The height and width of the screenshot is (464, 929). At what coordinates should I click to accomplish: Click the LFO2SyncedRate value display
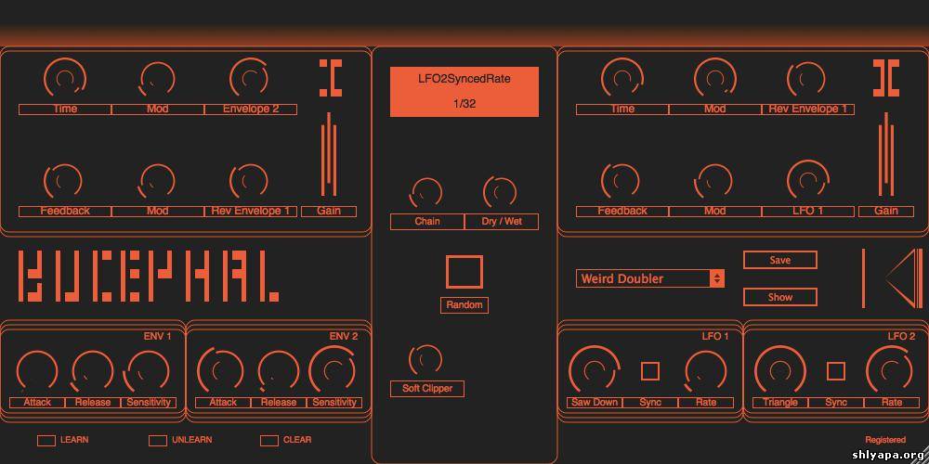click(x=464, y=91)
